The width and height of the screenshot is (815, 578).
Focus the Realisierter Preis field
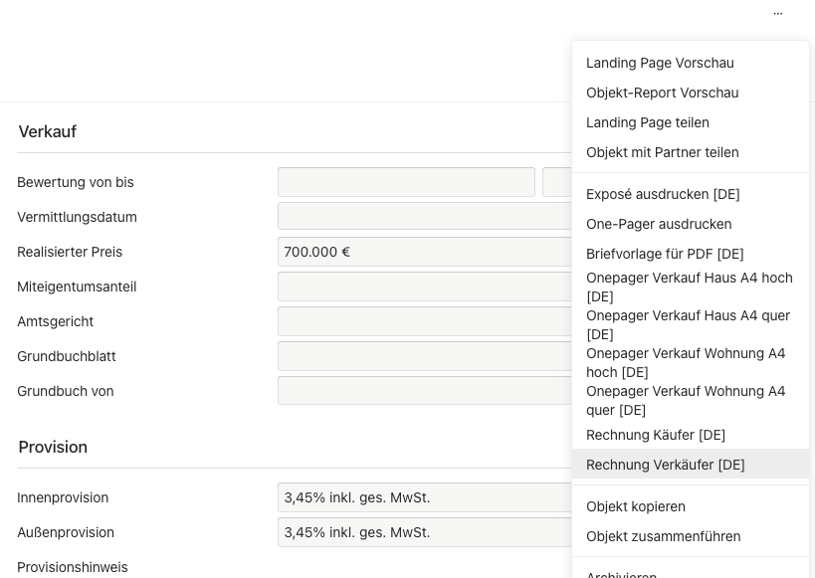[x=424, y=252]
